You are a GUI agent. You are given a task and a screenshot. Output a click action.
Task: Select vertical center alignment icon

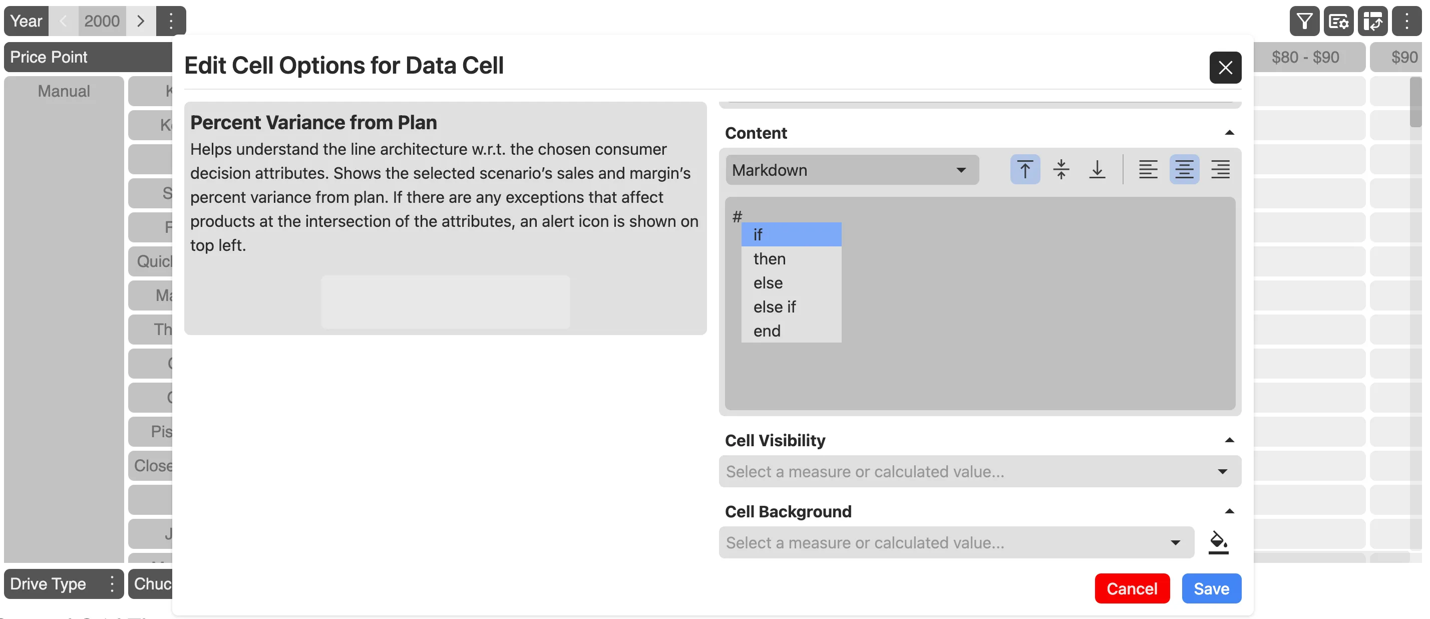[x=1061, y=169]
